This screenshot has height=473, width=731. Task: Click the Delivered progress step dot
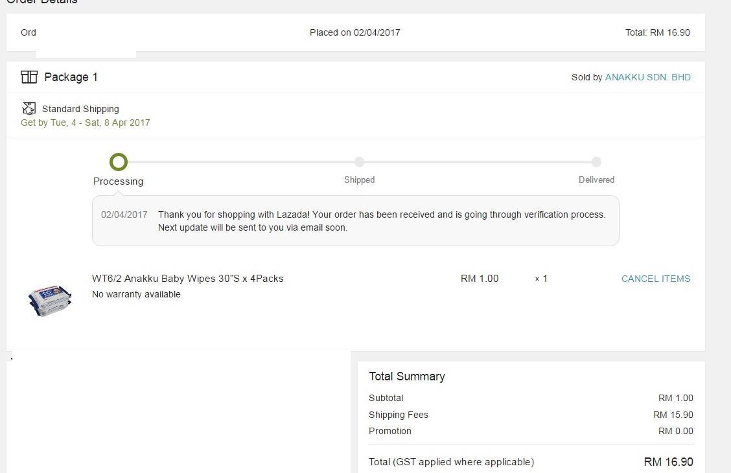596,162
